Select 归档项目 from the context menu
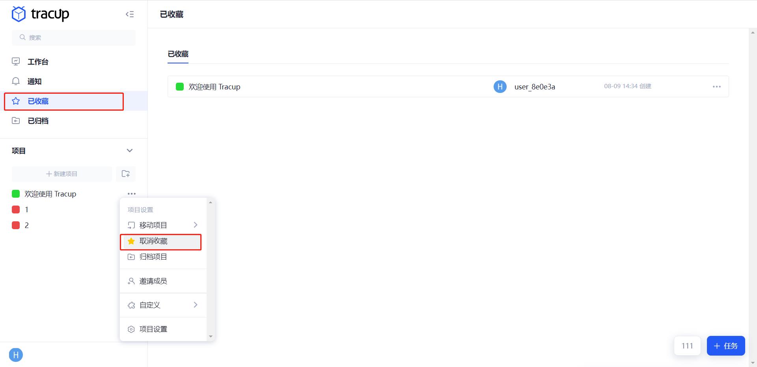The image size is (757, 367). click(153, 257)
